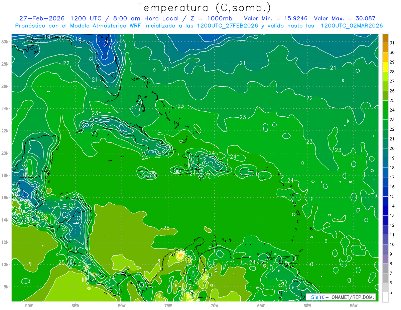Click the "60W" longitude axis label

tap(307, 306)
